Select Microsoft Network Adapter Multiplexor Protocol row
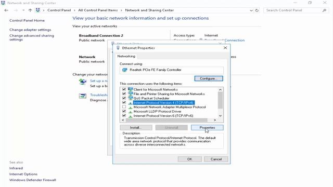This screenshot has height=187, width=333. 170,107
